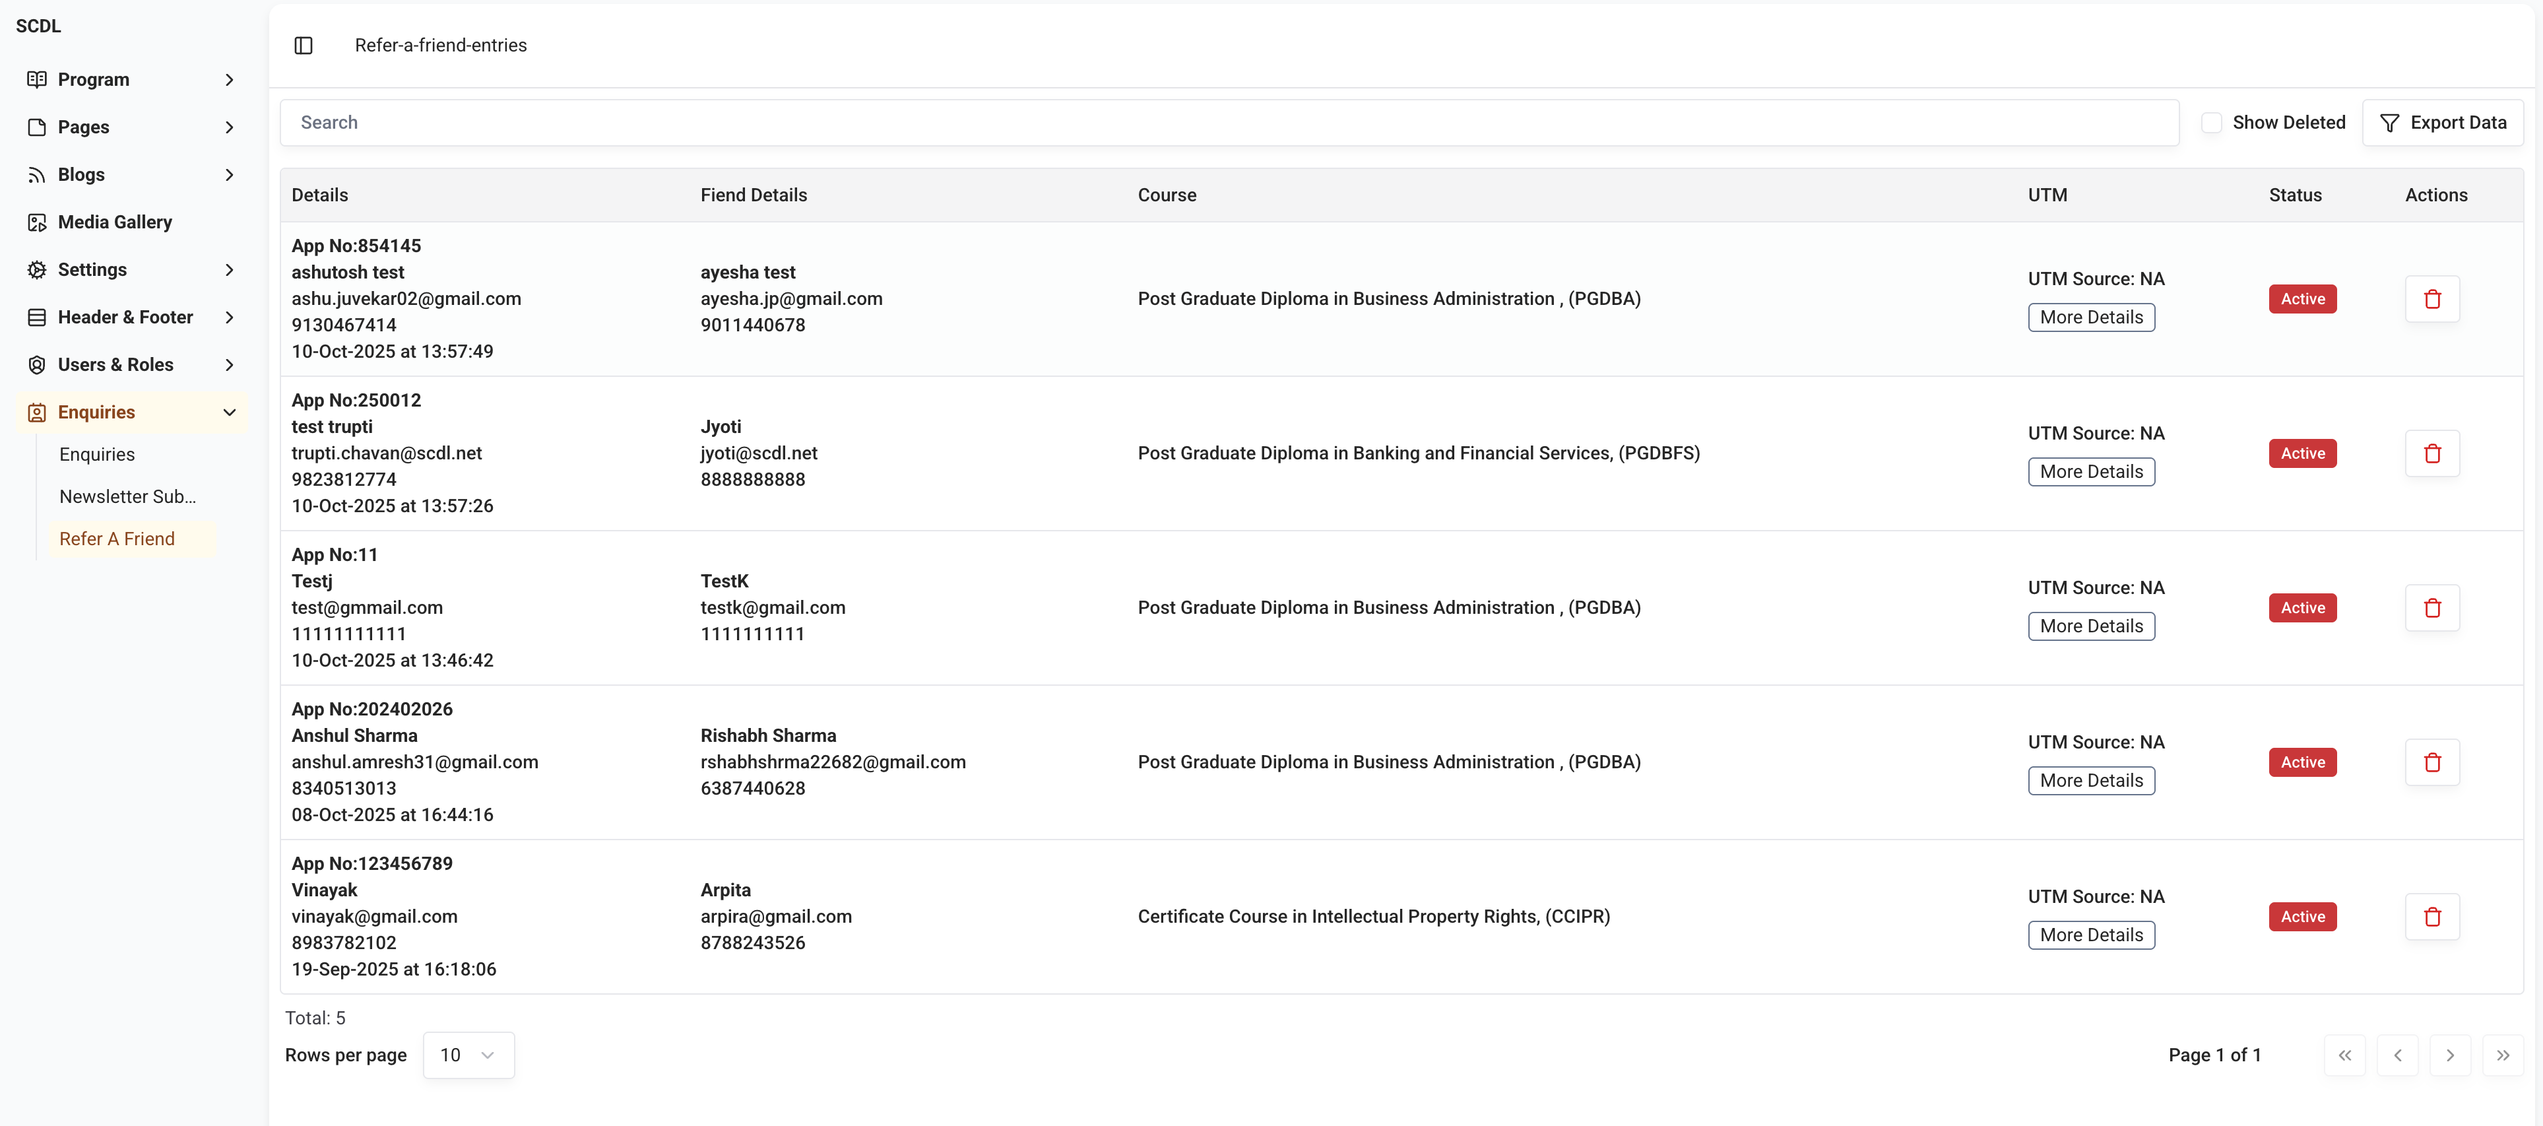Select Refer A Friend in sidebar
This screenshot has width=2543, height=1126.
click(x=117, y=539)
